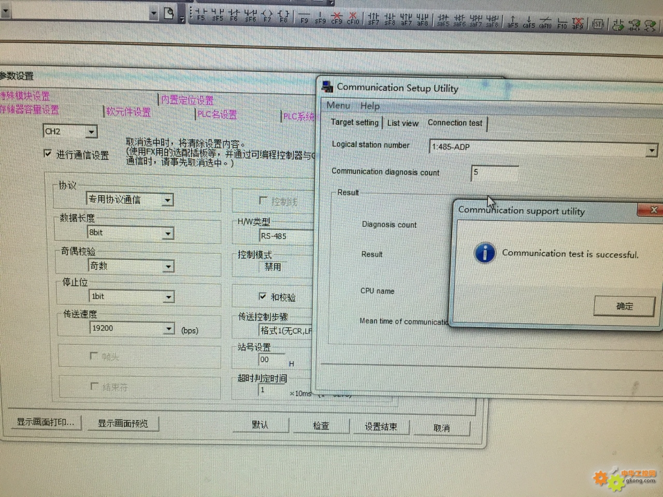This screenshot has height=497, width=663.
Task: Click the sF6 parallel closed contact icon
Action: click(x=251, y=15)
